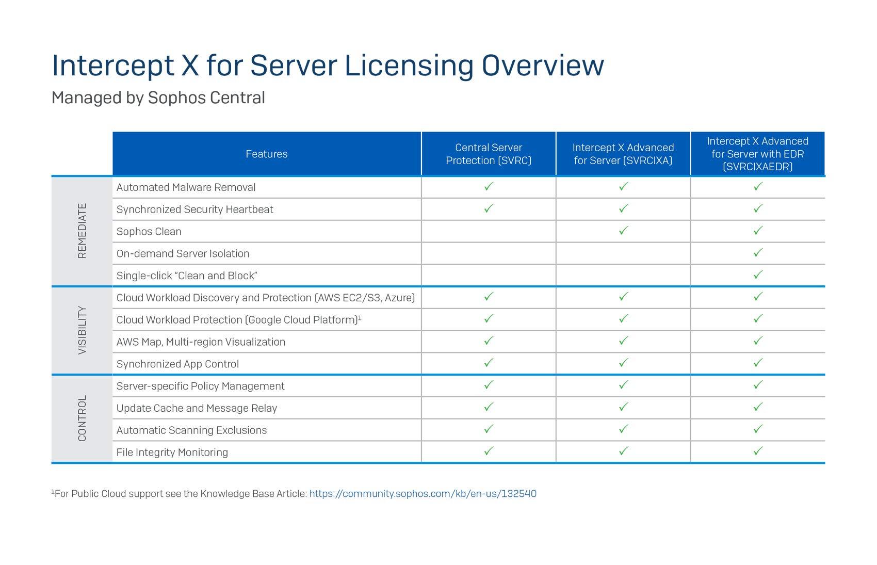The width and height of the screenshot is (877, 565).
Task: Toggle Server-specific Policy Management for SVRCIXAEDR
Action: [x=757, y=386]
